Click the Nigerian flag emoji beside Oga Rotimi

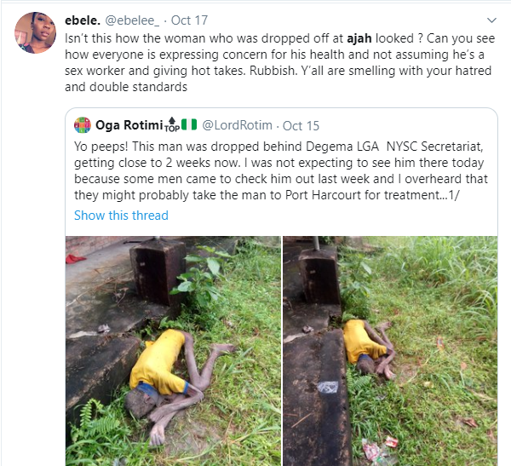189,124
